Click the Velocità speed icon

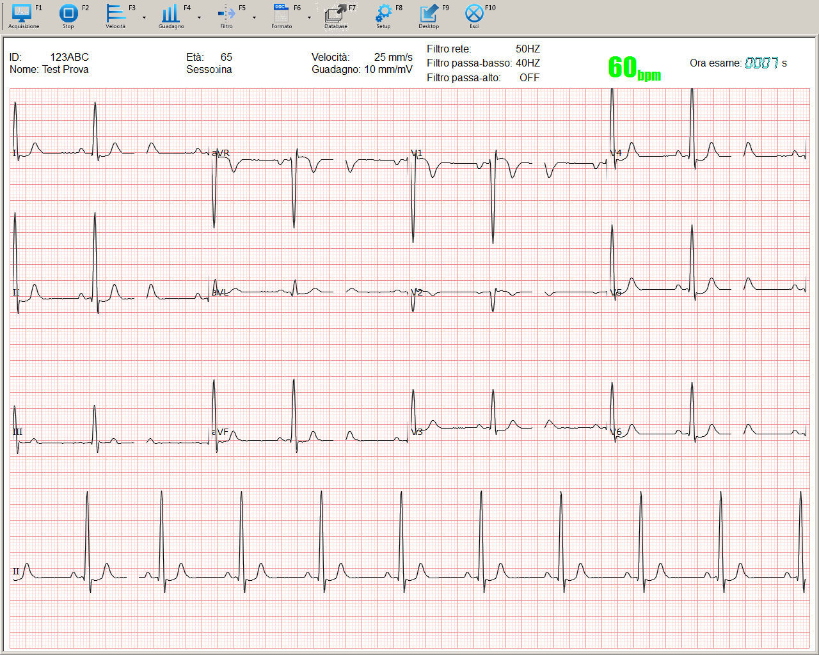coord(115,13)
